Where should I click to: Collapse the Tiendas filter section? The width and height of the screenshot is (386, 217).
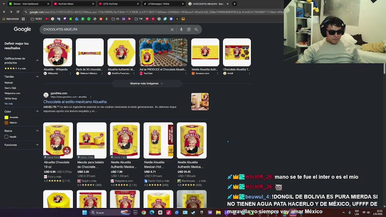(37, 77)
